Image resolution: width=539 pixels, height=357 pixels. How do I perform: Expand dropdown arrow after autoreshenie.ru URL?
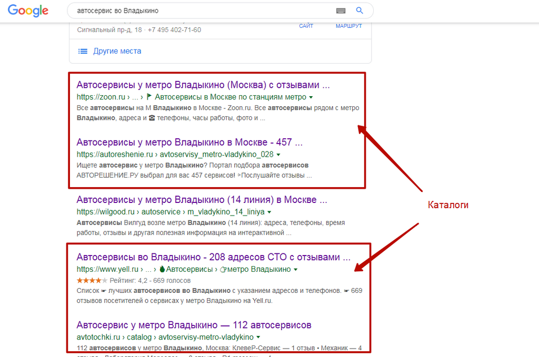pyautogui.click(x=278, y=155)
